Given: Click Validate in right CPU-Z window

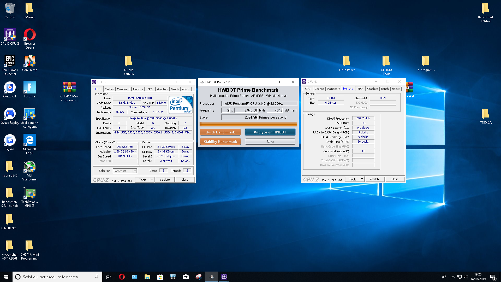Looking at the screenshot, I should (x=375, y=179).
